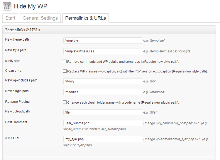
Task: Click the 'New wp-includes path' label
Action: click(21, 80)
